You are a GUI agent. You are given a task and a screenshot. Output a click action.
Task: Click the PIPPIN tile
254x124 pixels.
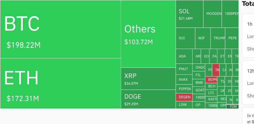184,89
